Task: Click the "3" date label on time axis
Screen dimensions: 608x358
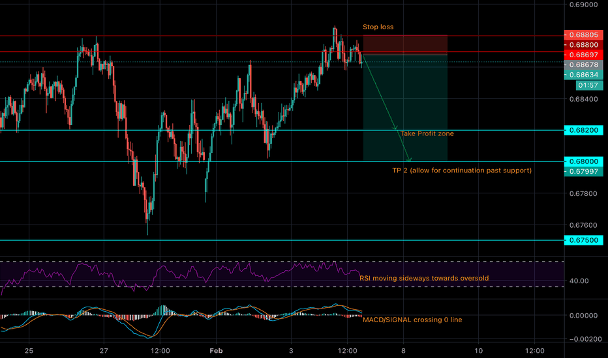Action: click(x=291, y=351)
